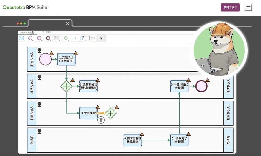Select the diamond gateway tool in toolbar
Screen dimensions: 261x156
pyautogui.click(x=66, y=38)
